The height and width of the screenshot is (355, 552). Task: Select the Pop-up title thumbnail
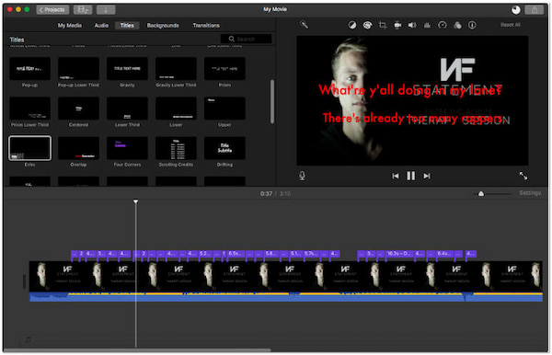tap(29, 69)
